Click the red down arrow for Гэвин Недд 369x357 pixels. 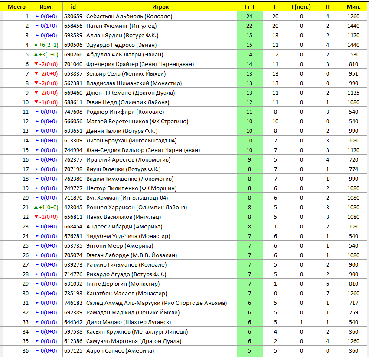(x=36, y=102)
